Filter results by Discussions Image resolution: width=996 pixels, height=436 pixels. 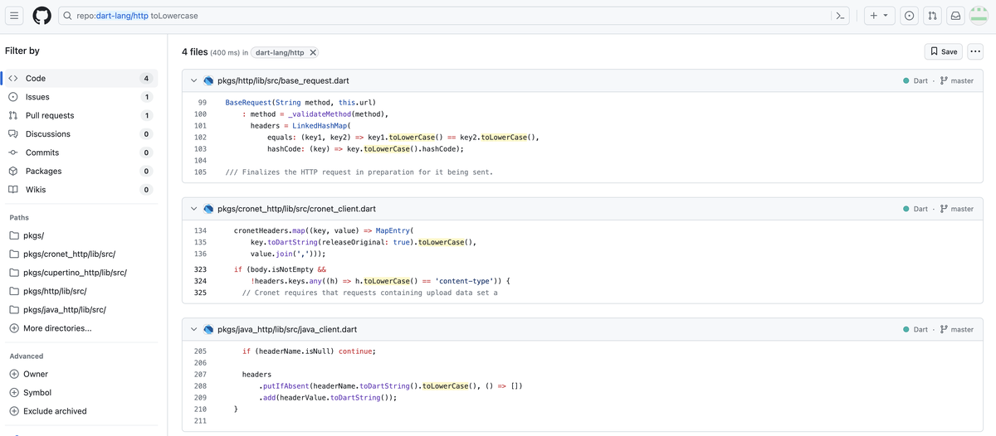click(80, 134)
